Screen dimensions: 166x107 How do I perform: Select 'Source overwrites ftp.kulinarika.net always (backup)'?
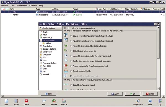click(x=71, y=36)
